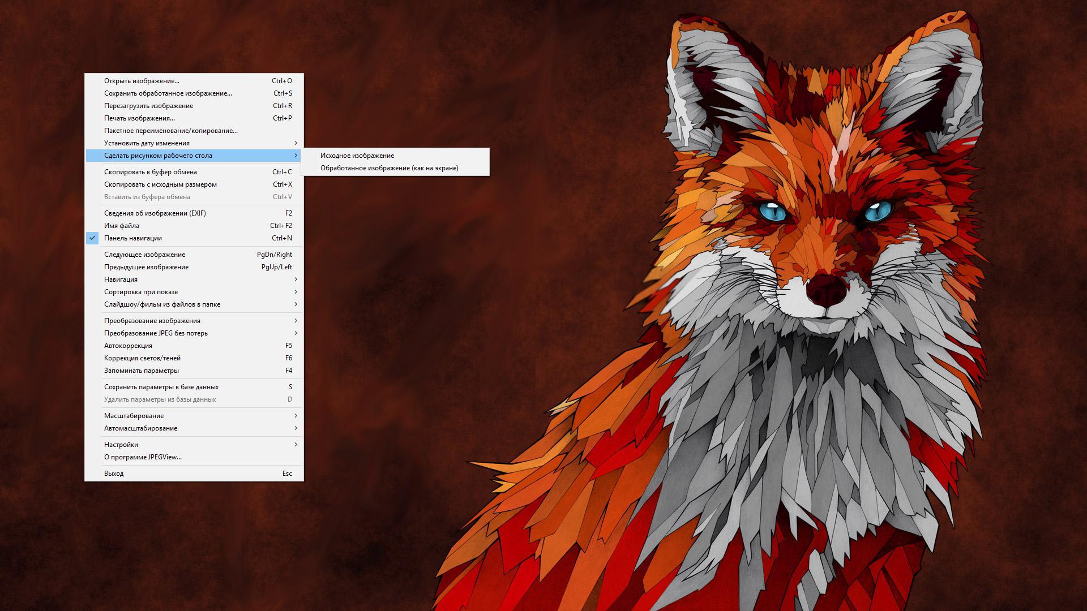Click 'Печать изображения...' entry
Screen dimensions: 1087x611
pos(194,118)
